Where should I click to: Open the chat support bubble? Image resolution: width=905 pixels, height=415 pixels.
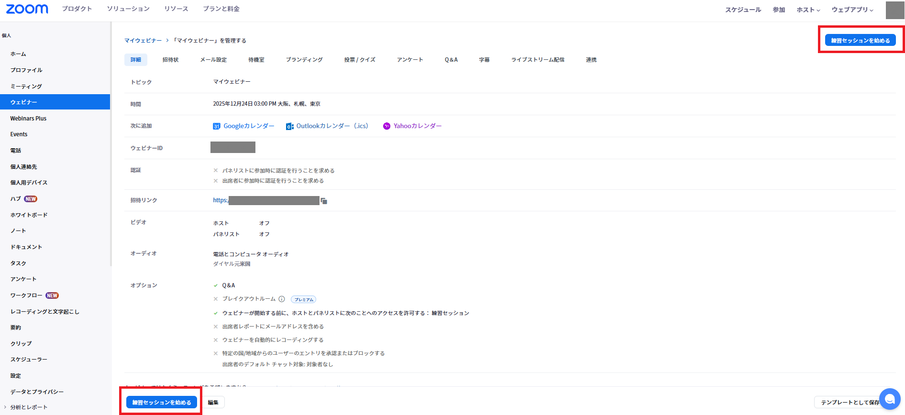[889, 399]
